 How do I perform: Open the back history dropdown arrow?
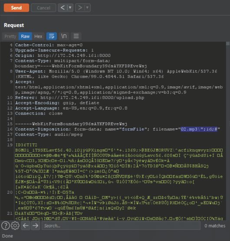(70, 7)
